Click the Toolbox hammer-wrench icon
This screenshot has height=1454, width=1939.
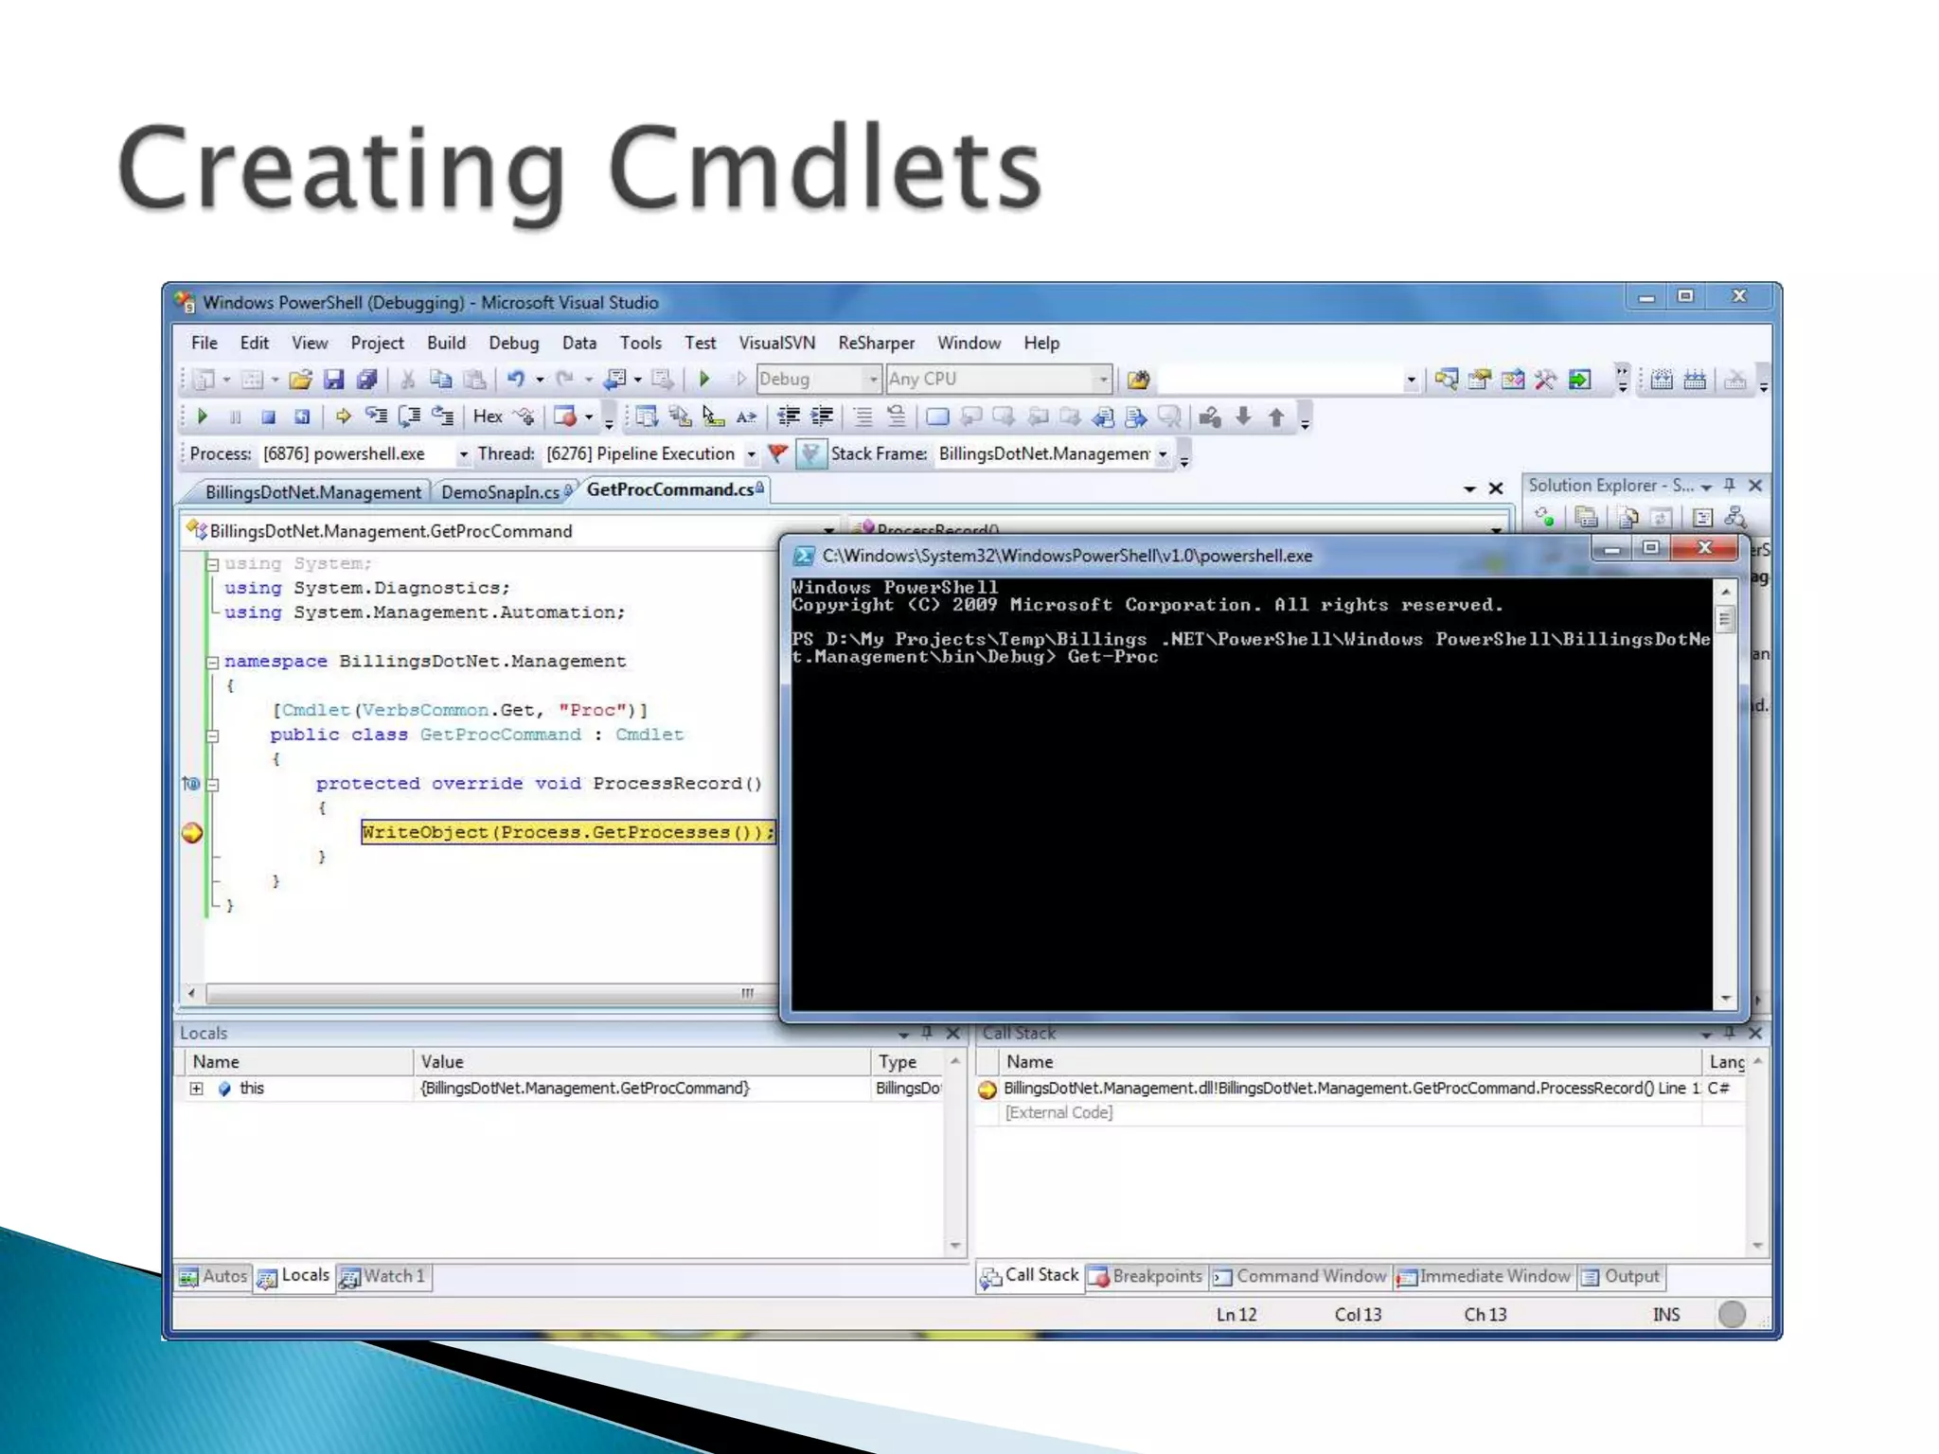coord(1545,380)
